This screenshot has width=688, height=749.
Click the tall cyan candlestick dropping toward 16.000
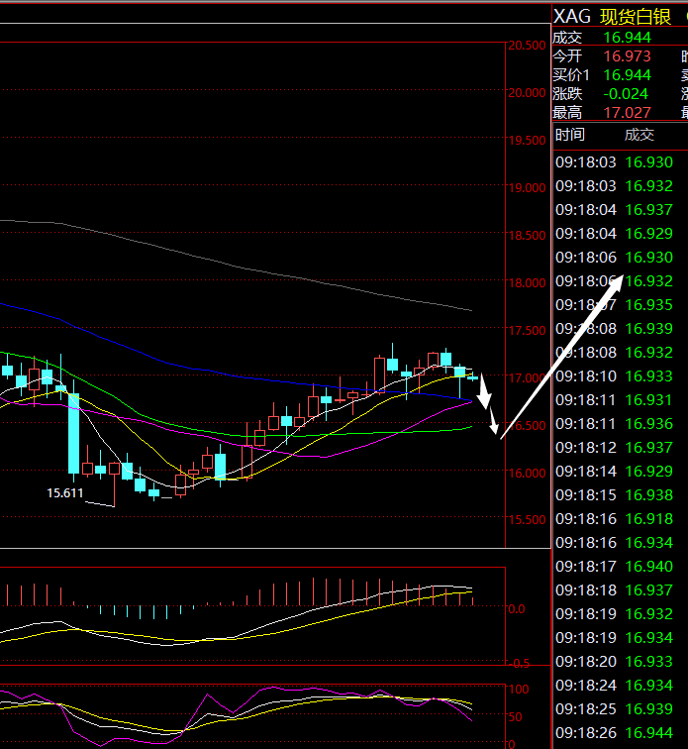[x=73, y=433]
